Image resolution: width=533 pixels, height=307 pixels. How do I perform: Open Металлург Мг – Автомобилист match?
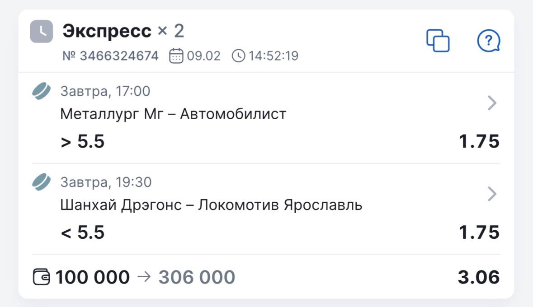click(173, 114)
